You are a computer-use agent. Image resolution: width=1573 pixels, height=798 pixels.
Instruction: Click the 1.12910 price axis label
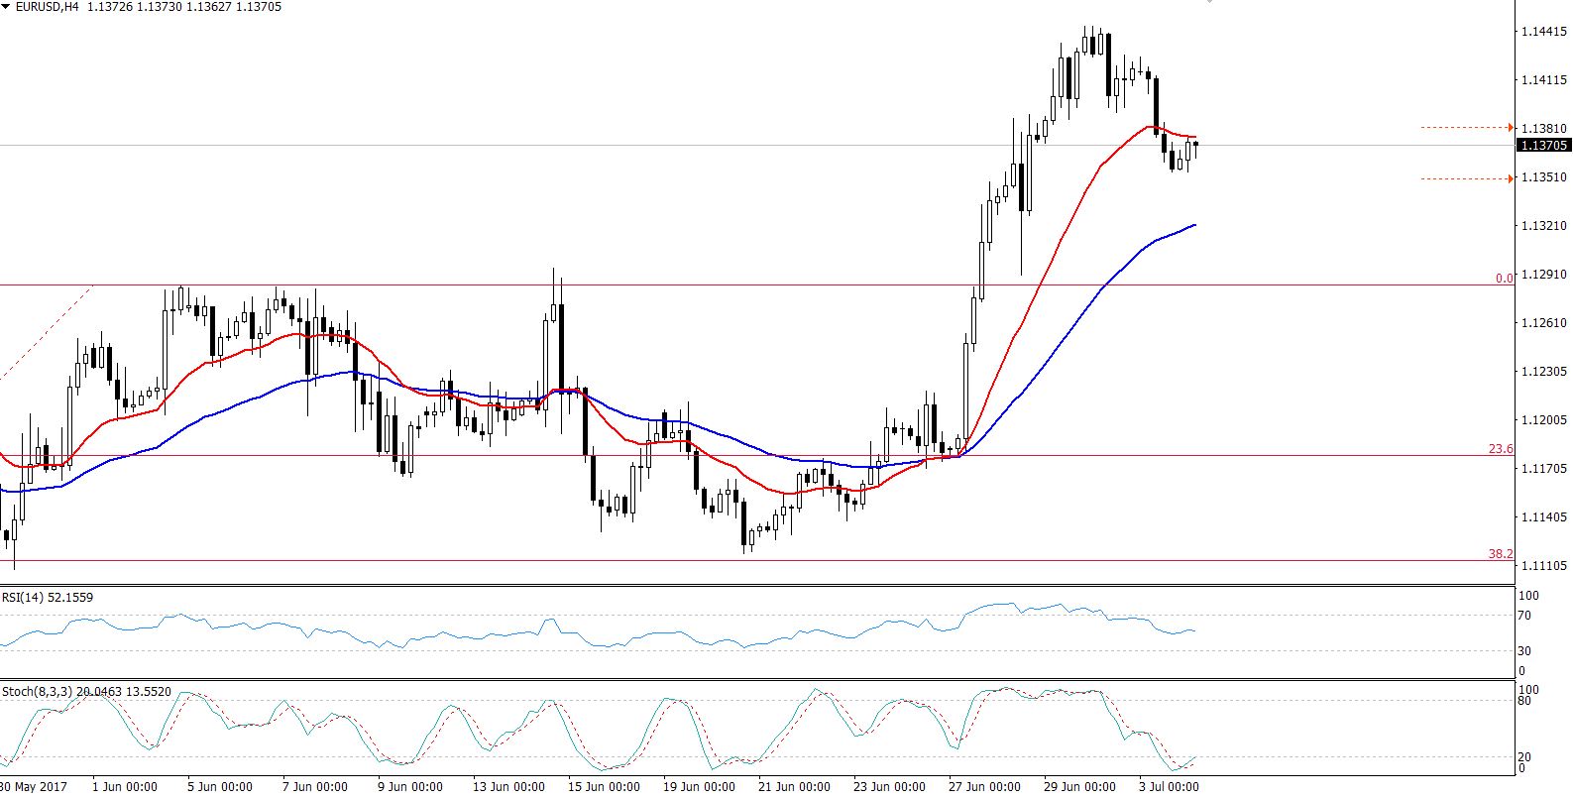point(1544,275)
